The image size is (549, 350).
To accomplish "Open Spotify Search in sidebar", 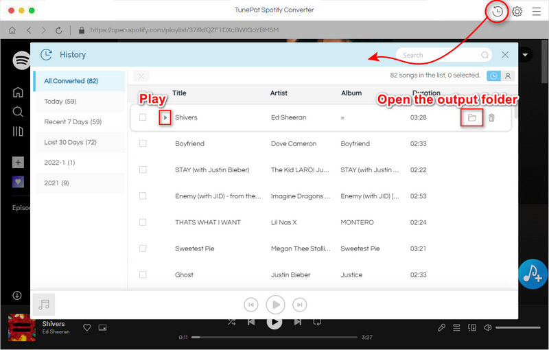I will (18, 112).
